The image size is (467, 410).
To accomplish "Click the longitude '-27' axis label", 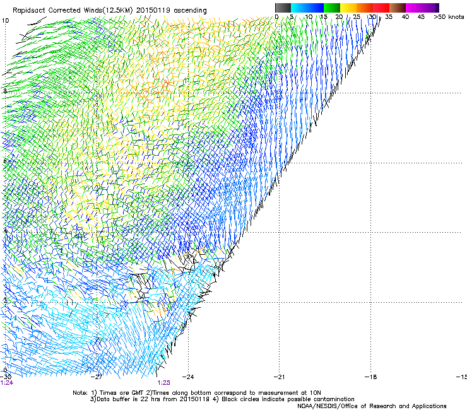I will 97,377.
